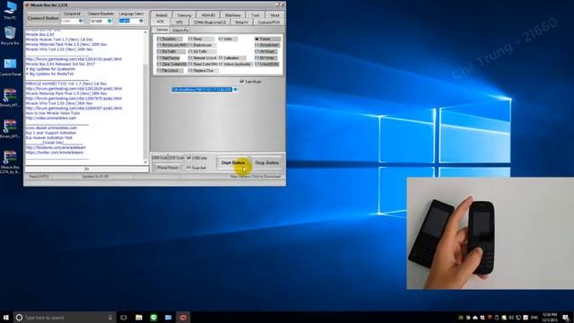This screenshot has height=323, width=574.
Task: Open the Unlock/Fix sub-tab
Action: 180,30
